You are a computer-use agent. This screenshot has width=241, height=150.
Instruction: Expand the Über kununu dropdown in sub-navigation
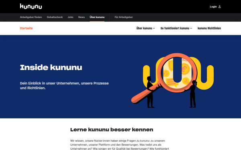(145, 28)
